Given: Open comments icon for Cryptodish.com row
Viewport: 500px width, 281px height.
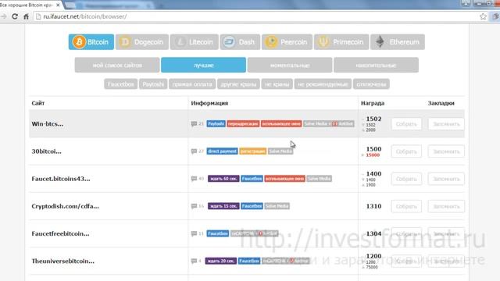Looking at the screenshot, I should pyautogui.click(x=194, y=206).
